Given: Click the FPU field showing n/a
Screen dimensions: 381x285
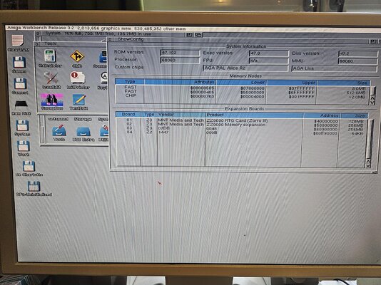Looking at the screenshot, I should tap(269, 61).
